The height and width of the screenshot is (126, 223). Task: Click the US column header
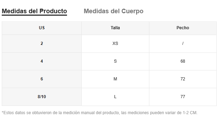tap(42, 28)
